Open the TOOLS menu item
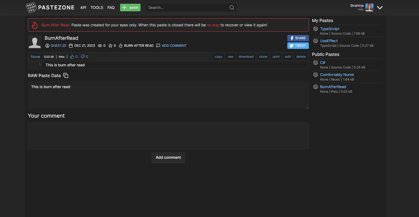This screenshot has height=217, width=419. tap(97, 8)
